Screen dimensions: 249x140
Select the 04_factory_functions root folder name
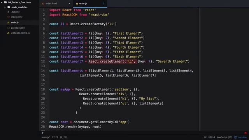tap(19, 2)
